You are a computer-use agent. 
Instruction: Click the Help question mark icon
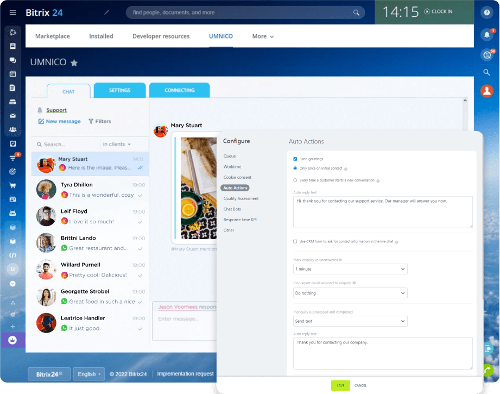click(487, 12)
